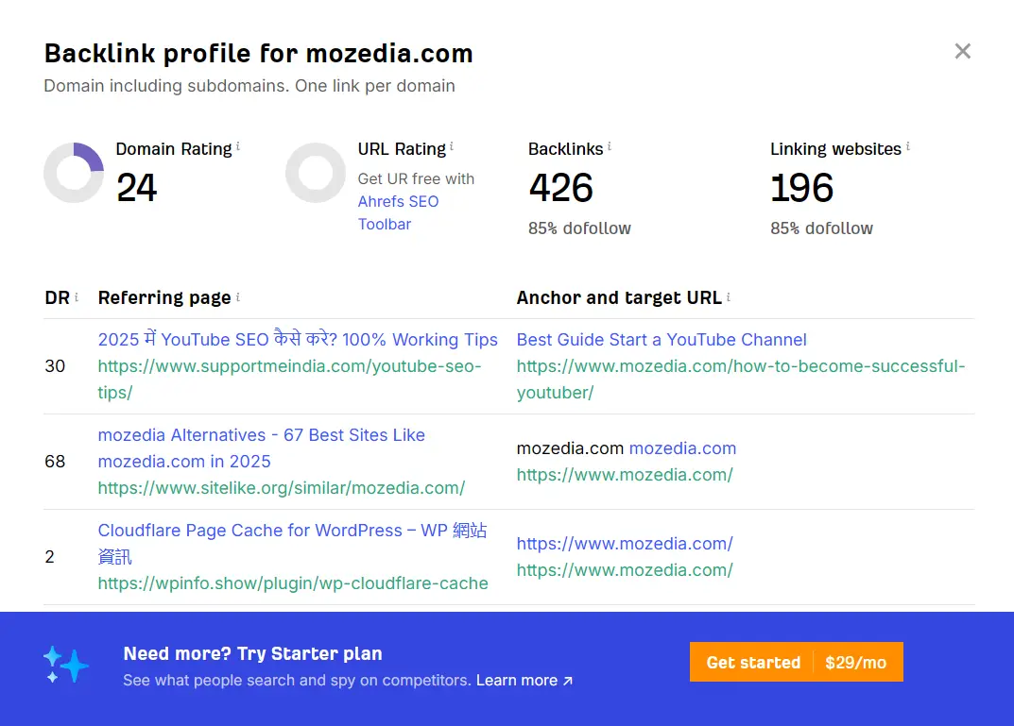Click the $29/mo pricing label

(856, 662)
